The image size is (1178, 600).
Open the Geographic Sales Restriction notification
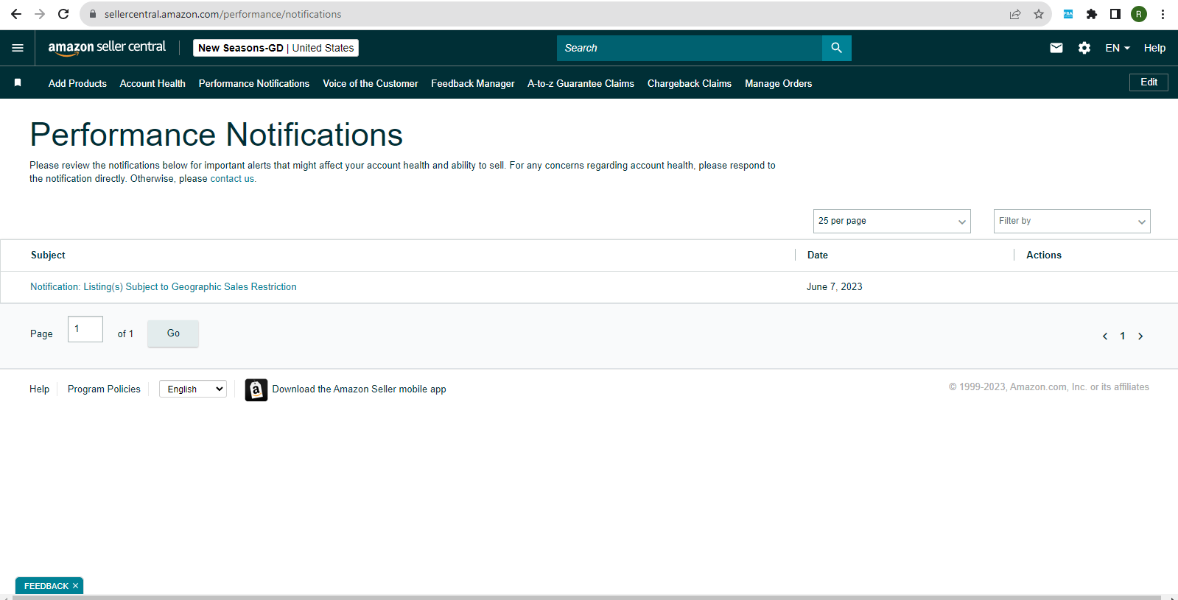[164, 287]
